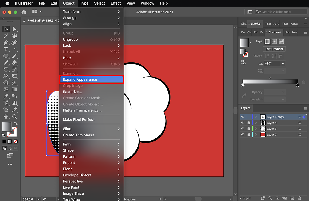The width and height of the screenshot is (309, 201).
Task: Switch to the Stroke panel tab
Action: coord(255,23)
